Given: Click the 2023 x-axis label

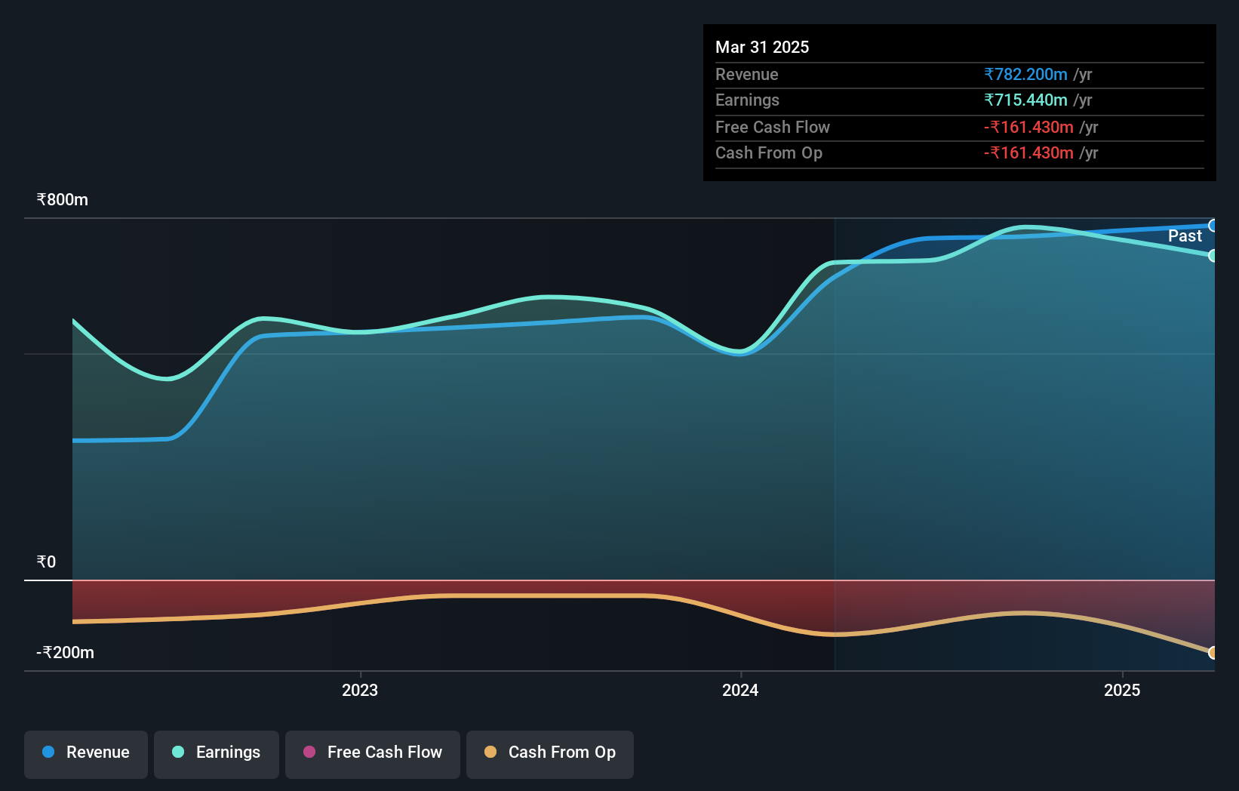Looking at the screenshot, I should pos(360,690).
